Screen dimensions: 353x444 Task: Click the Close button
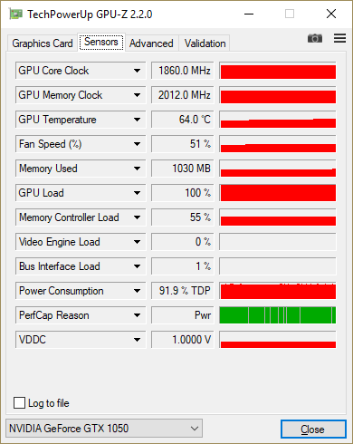313,429
